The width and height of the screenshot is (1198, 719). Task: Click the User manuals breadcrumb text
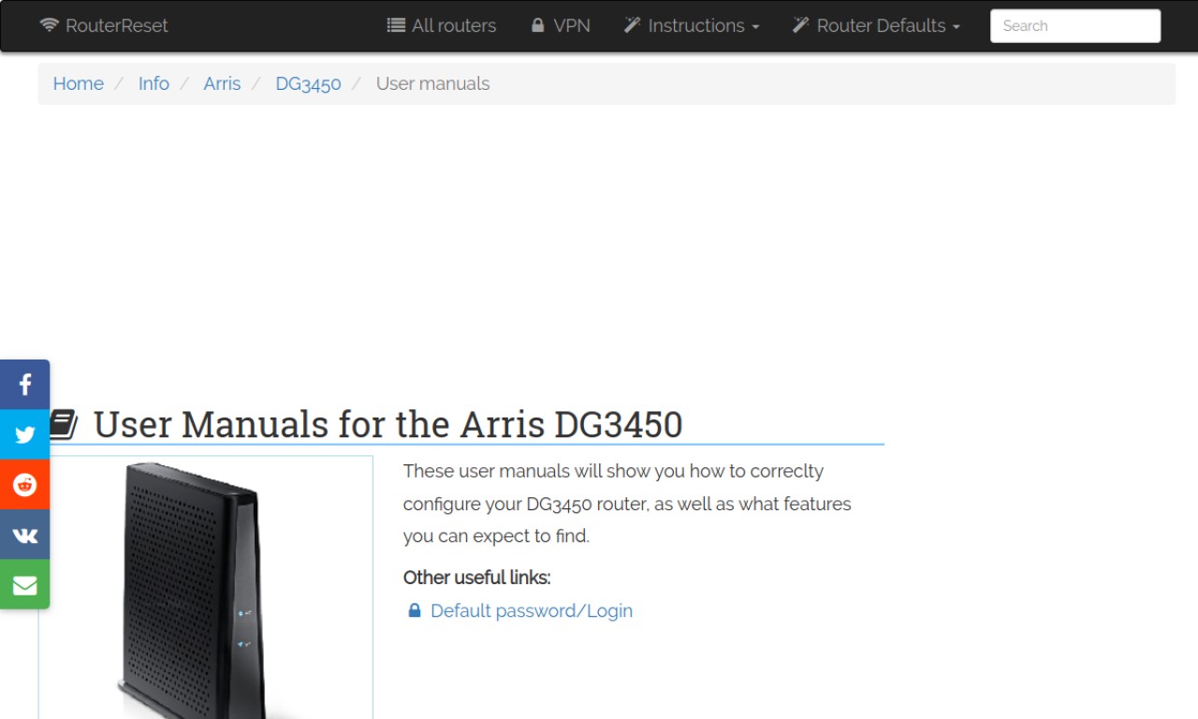point(432,83)
